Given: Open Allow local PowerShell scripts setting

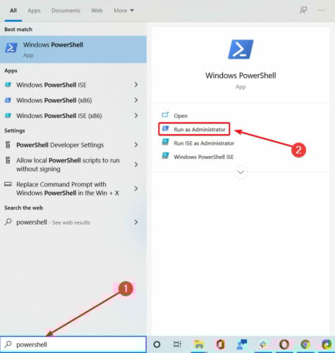Looking at the screenshot, I should pos(73,164).
